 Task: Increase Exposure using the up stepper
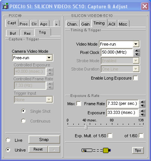click(143, 111)
